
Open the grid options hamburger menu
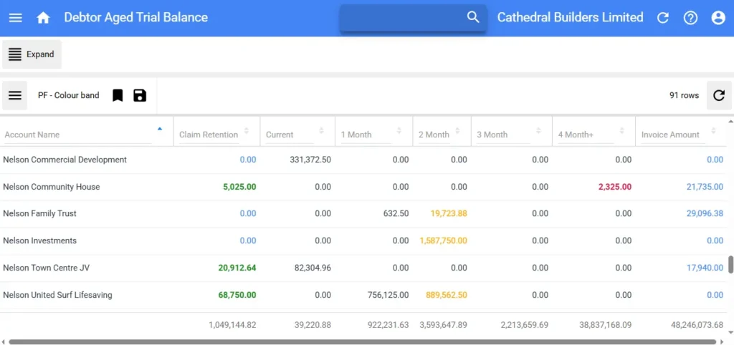15,95
